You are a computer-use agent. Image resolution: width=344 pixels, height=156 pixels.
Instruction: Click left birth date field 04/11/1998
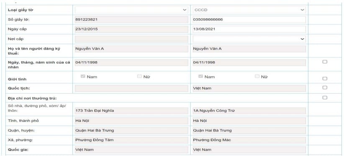tap(131, 63)
